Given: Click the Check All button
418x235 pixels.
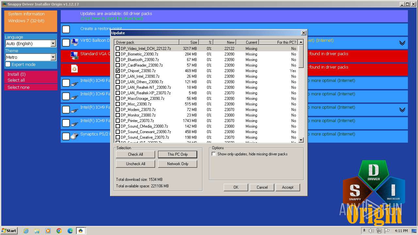Looking at the screenshot, I should coord(135,154).
